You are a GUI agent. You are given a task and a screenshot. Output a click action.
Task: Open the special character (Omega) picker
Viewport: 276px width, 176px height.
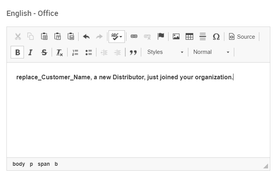[216, 37]
